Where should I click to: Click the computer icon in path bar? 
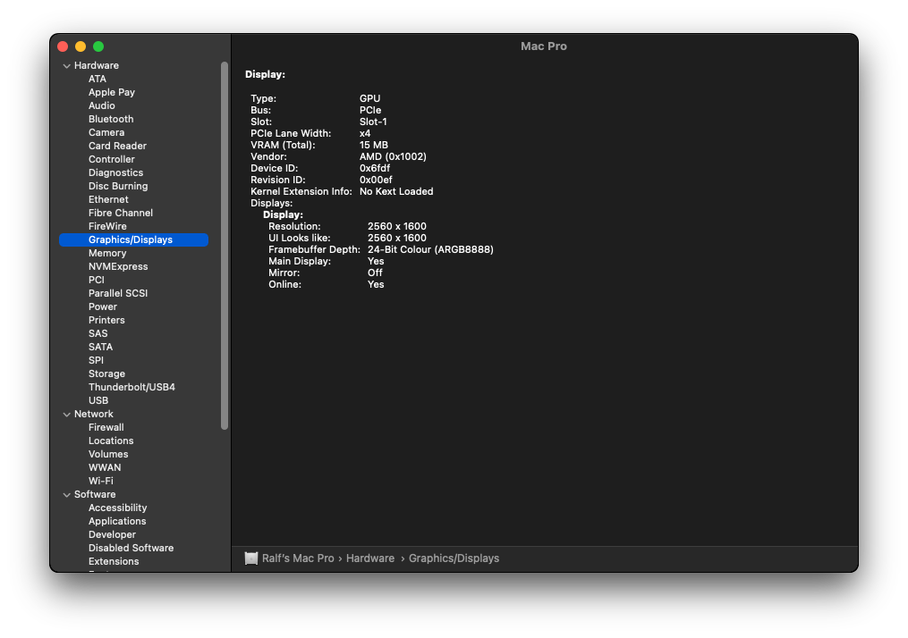point(250,558)
